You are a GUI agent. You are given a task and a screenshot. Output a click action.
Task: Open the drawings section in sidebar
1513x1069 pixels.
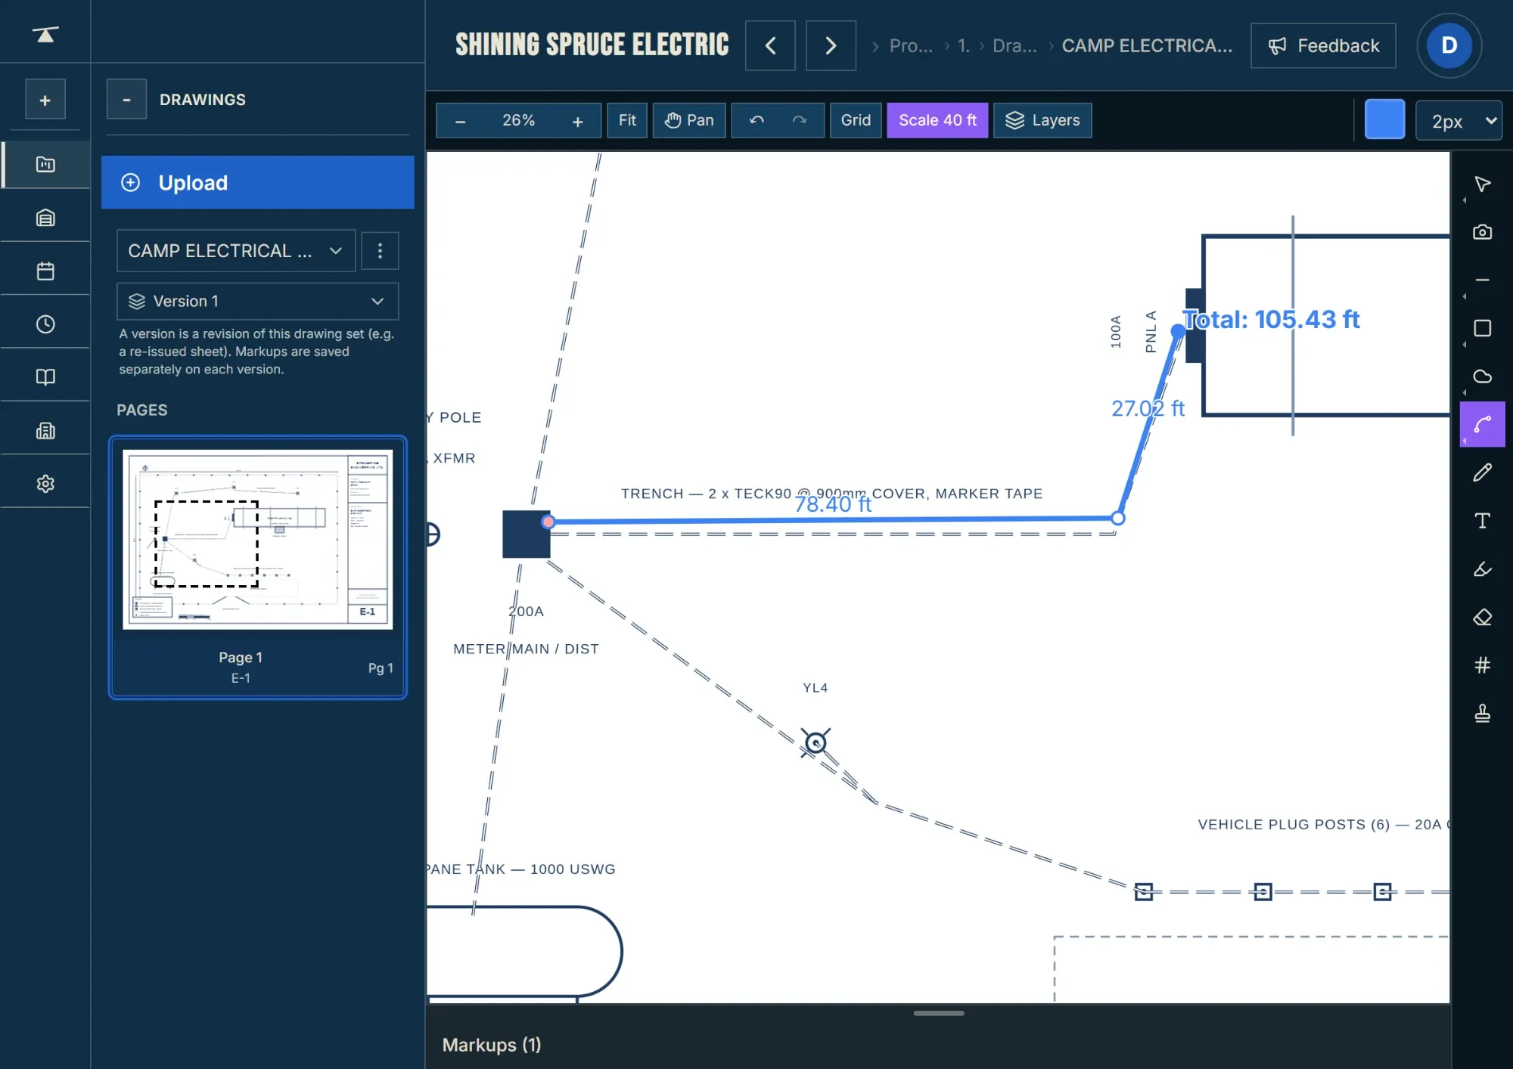[x=45, y=164]
